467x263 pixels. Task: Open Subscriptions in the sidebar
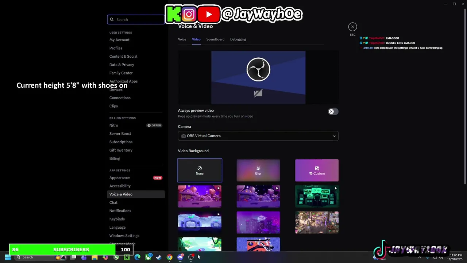(x=136, y=142)
